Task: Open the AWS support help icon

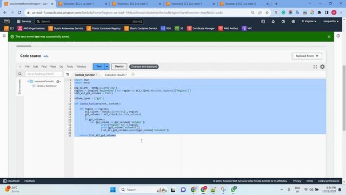Action: pyautogui.click(x=283, y=22)
